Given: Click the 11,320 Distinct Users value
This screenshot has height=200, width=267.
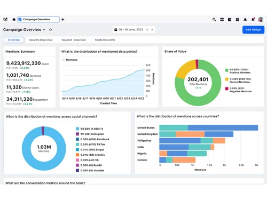Looking at the screenshot, I should tap(14, 87).
